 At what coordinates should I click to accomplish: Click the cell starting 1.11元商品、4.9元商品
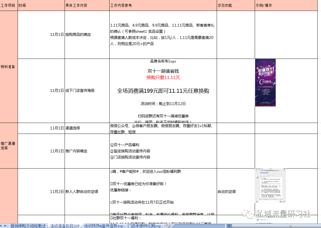(x=163, y=35)
